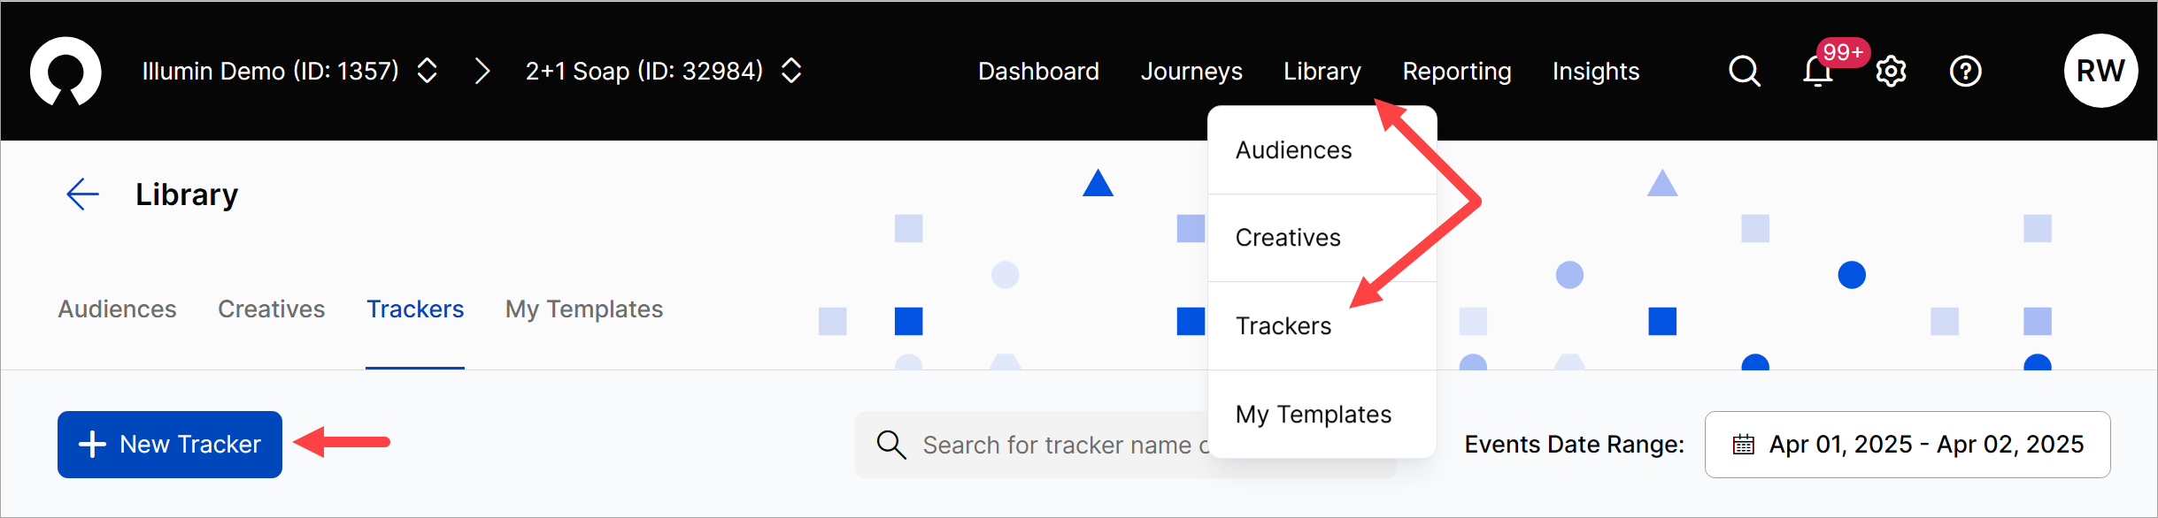Expand the 2+1 Soap campaign switcher
The height and width of the screenshot is (518, 2158).
[791, 71]
